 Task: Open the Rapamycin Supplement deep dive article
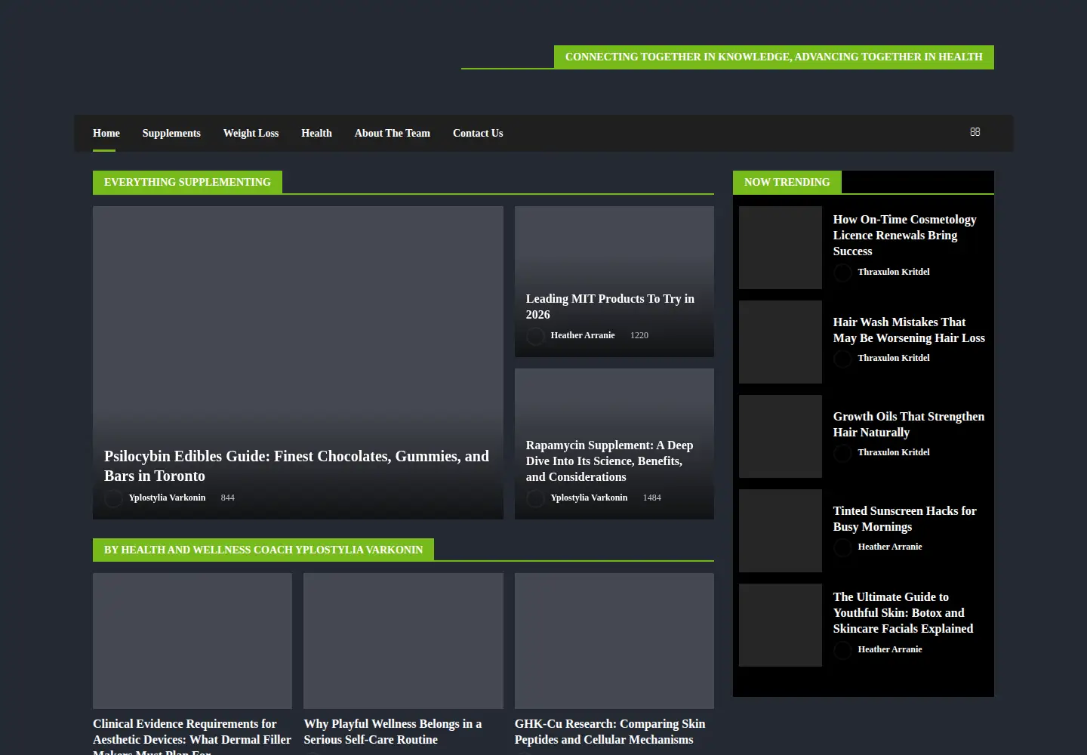(x=609, y=461)
